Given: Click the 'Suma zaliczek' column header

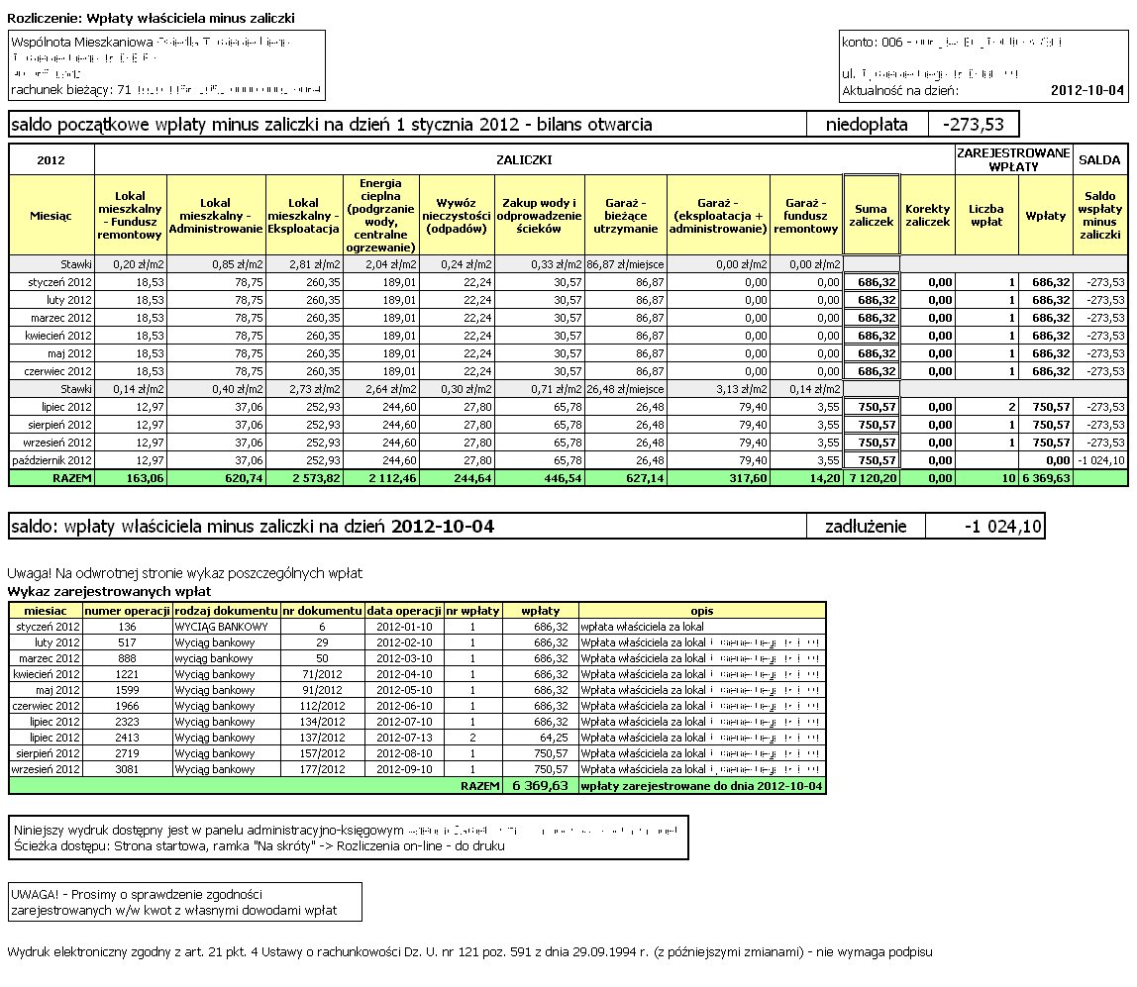Looking at the screenshot, I should coord(871,215).
